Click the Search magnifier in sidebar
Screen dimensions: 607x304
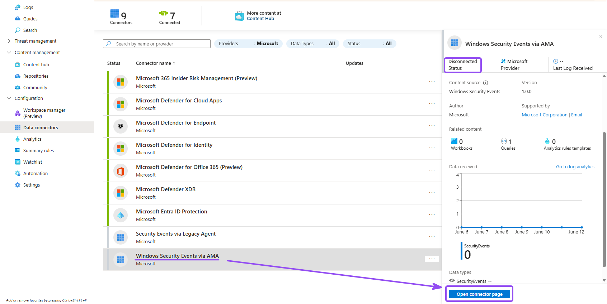[18, 30]
